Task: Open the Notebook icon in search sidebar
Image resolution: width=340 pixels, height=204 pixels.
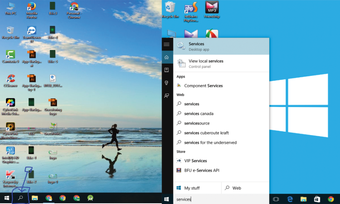Action: 167,70
